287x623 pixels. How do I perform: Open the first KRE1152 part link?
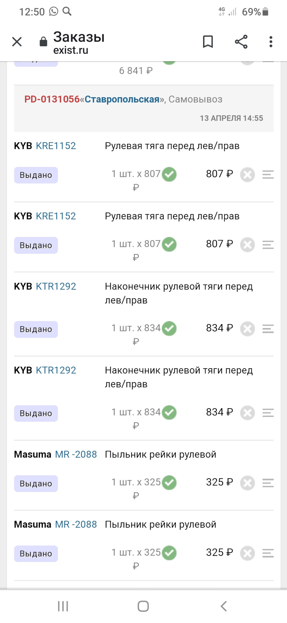56,146
